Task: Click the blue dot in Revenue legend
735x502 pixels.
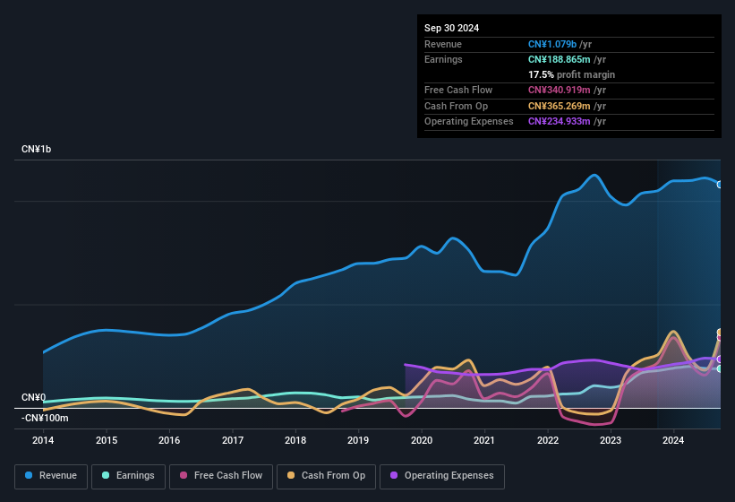Action: coord(29,475)
